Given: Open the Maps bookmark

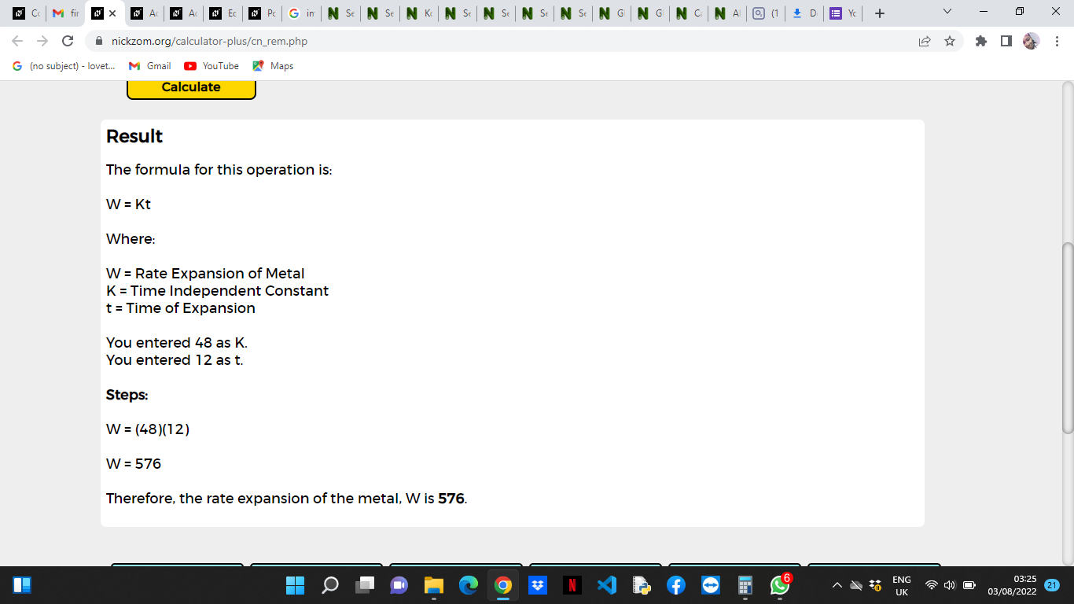Looking at the screenshot, I should pyautogui.click(x=273, y=66).
